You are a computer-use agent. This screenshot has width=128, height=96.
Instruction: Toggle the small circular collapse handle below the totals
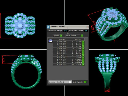pyautogui.click(x=68, y=33)
